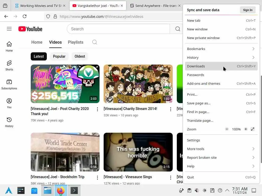Expand the Help submenu
The height and width of the screenshot is (196, 262).
221,166
